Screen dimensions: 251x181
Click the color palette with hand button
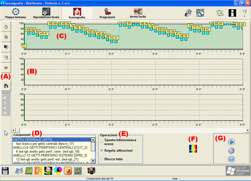pos(6,47)
